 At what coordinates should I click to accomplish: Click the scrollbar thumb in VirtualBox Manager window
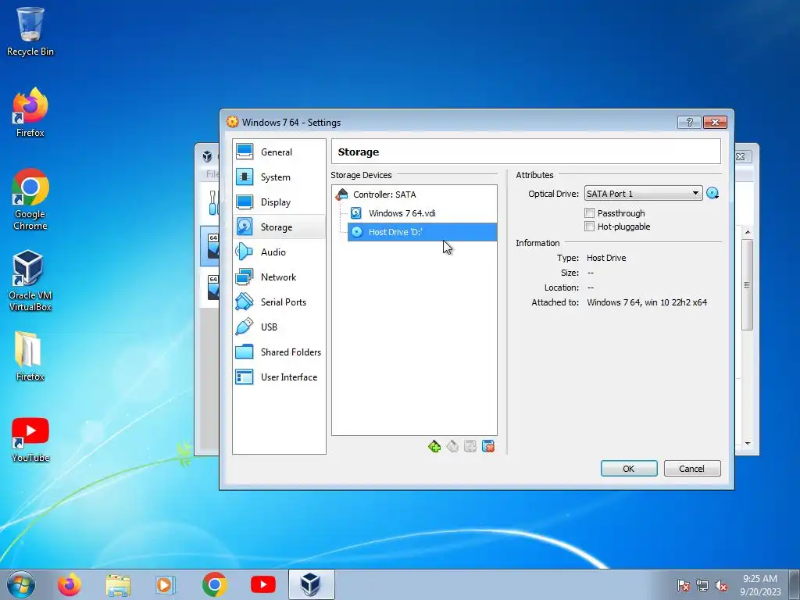748,284
